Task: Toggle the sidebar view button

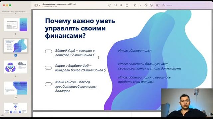Action: coord(36,5)
